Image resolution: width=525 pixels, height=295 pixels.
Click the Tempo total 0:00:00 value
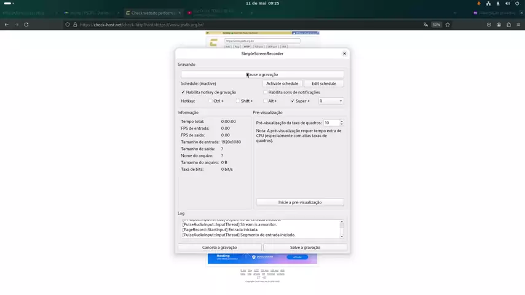point(228,122)
